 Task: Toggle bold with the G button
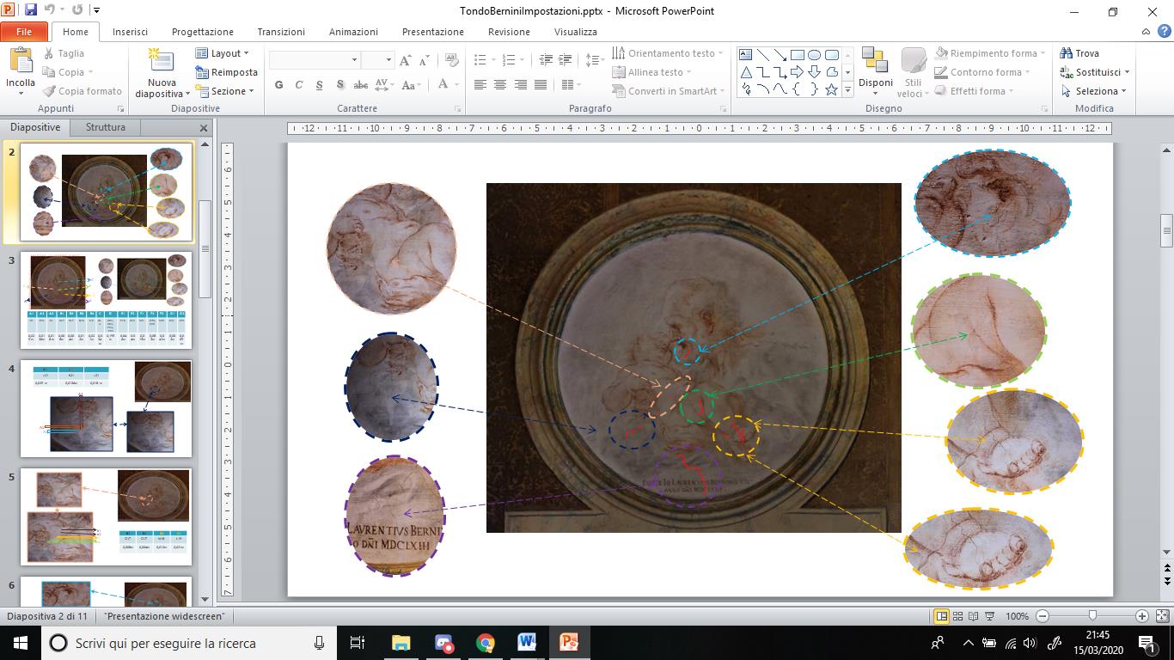[x=278, y=84]
